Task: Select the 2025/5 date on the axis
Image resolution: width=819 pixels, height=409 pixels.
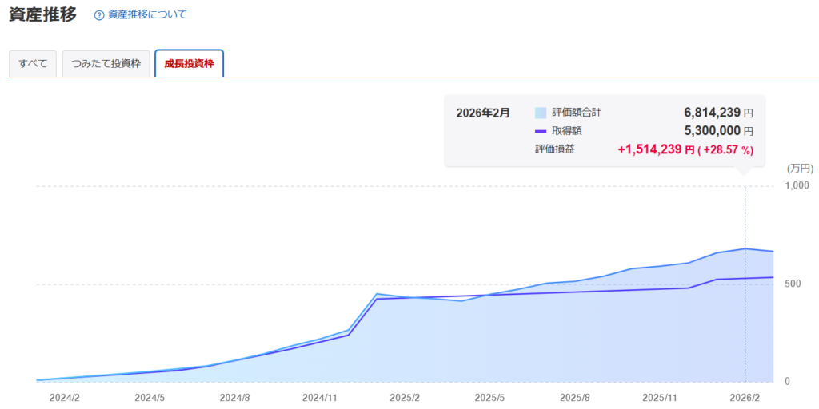Action: 489,397
